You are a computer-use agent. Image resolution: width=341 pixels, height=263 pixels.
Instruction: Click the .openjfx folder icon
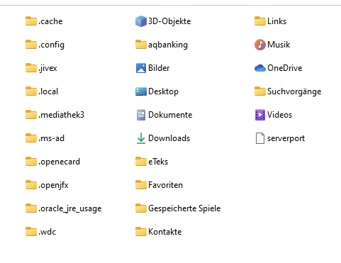pyautogui.click(x=31, y=185)
